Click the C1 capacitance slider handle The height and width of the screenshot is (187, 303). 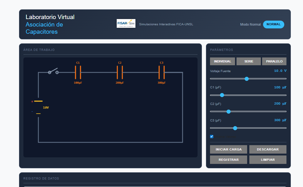222,95
